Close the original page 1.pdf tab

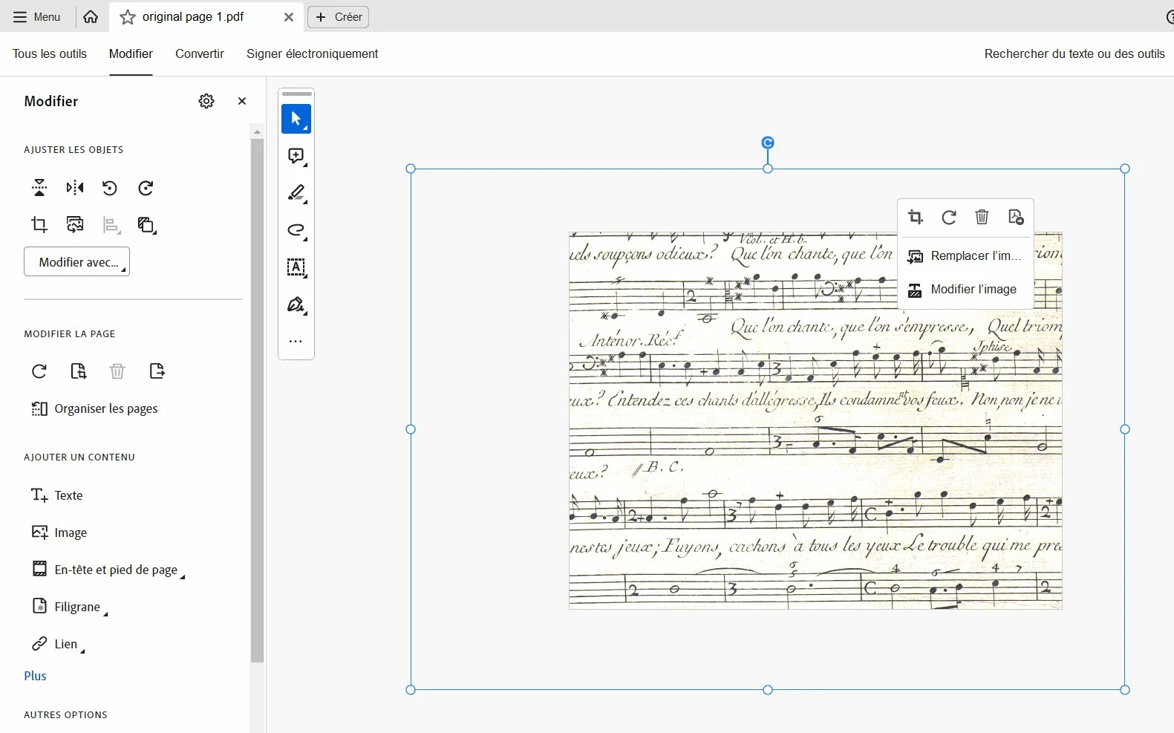[289, 17]
